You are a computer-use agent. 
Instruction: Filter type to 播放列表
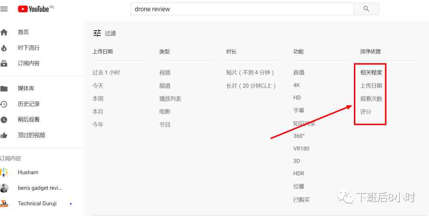(x=170, y=99)
